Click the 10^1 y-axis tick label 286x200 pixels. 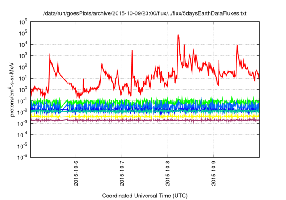[x=23, y=79]
